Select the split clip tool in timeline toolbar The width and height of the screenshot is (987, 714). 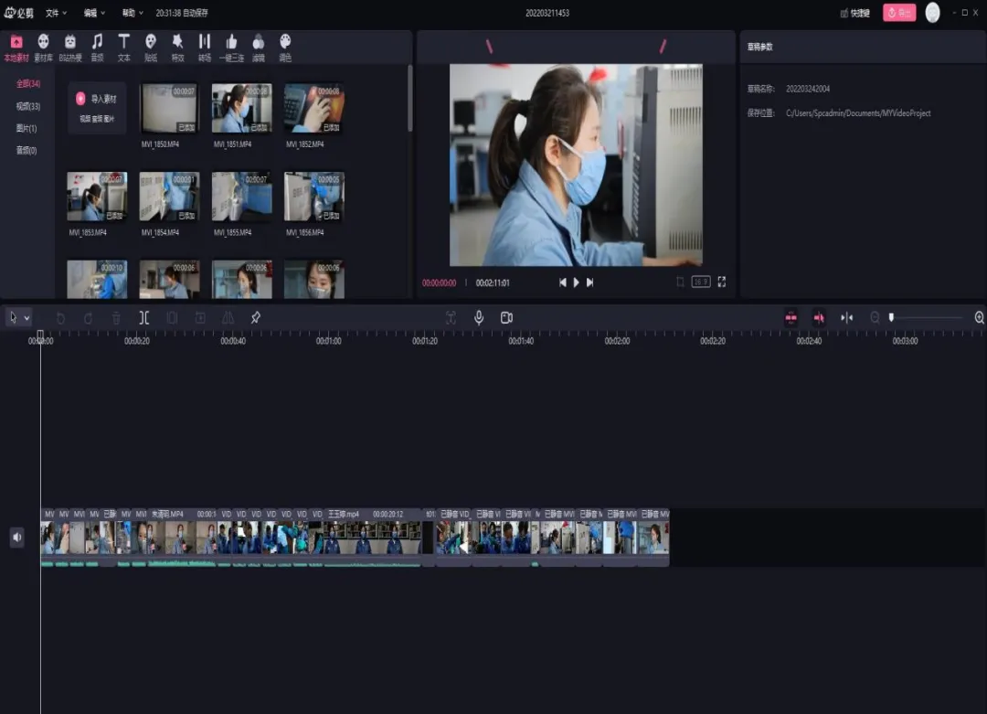click(144, 318)
